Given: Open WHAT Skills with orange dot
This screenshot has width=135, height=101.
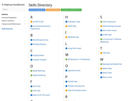Looking at the screenshot, I should pyautogui.click(x=107, y=69).
